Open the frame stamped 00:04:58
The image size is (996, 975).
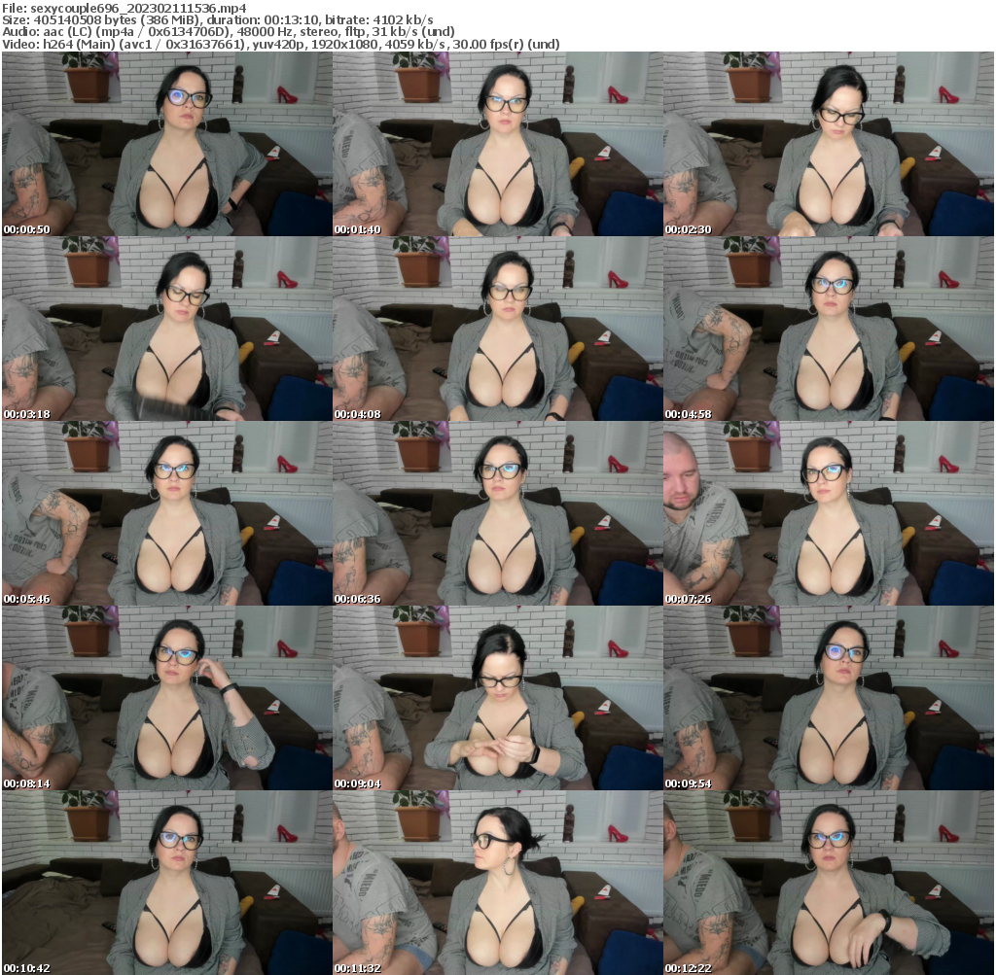point(829,326)
